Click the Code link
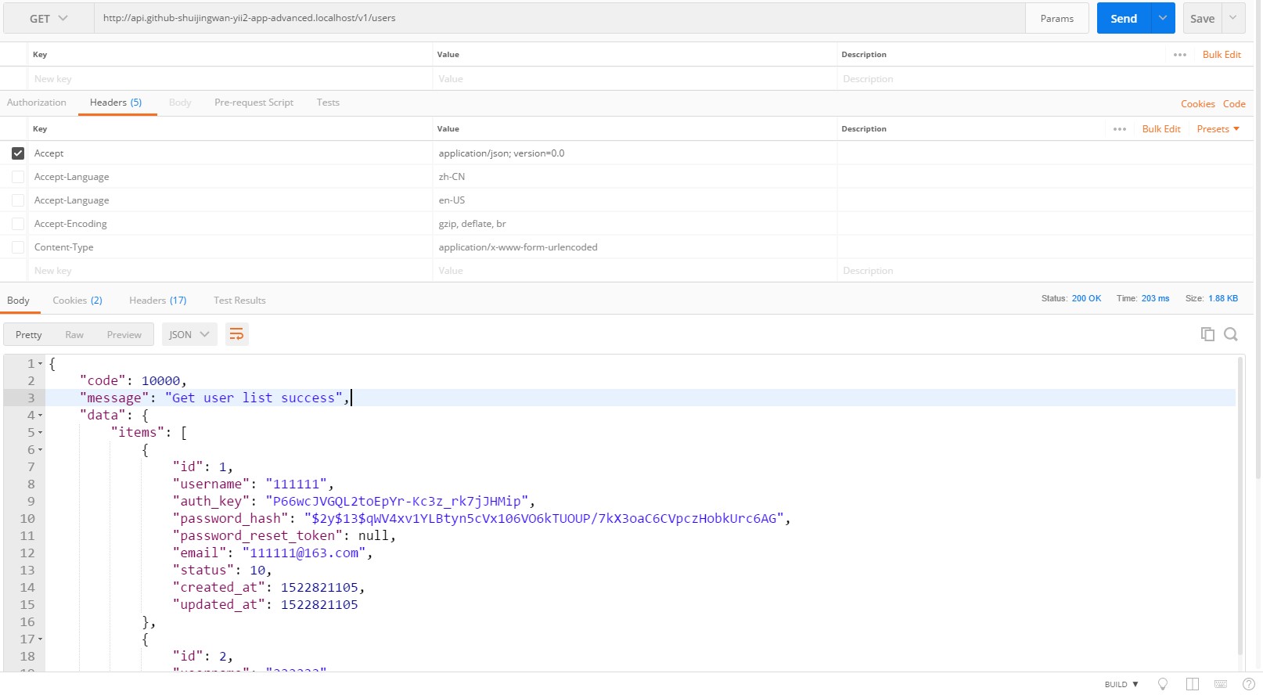This screenshot has height=695, width=1263. coord(1234,104)
